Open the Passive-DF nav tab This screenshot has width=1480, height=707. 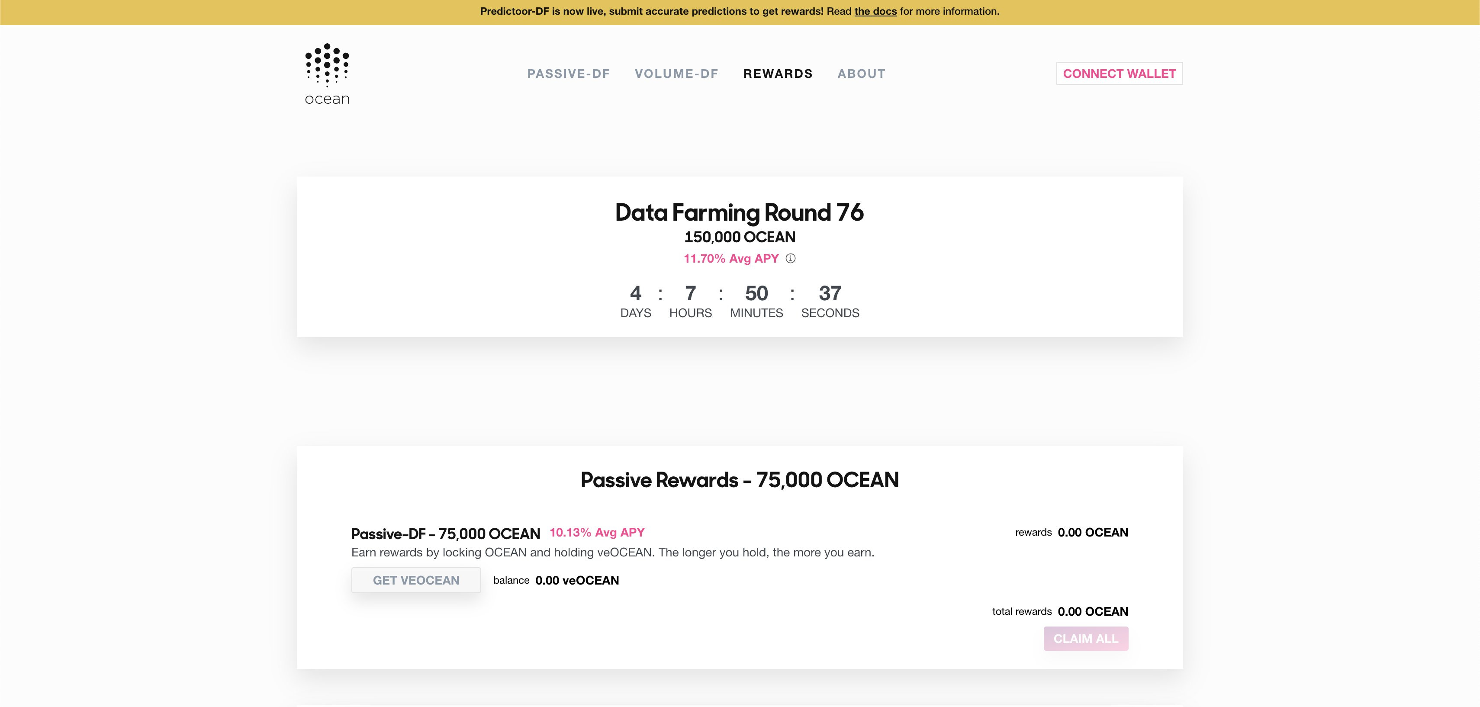click(x=568, y=74)
